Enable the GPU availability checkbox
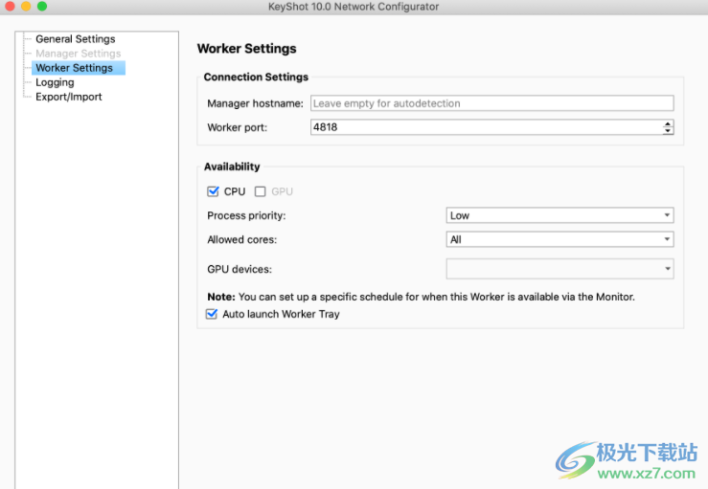Image resolution: width=708 pixels, height=489 pixels. point(260,191)
